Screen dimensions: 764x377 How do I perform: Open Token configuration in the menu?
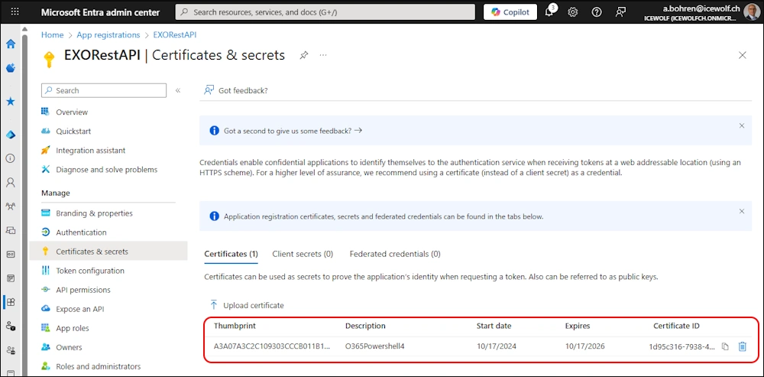tap(89, 271)
